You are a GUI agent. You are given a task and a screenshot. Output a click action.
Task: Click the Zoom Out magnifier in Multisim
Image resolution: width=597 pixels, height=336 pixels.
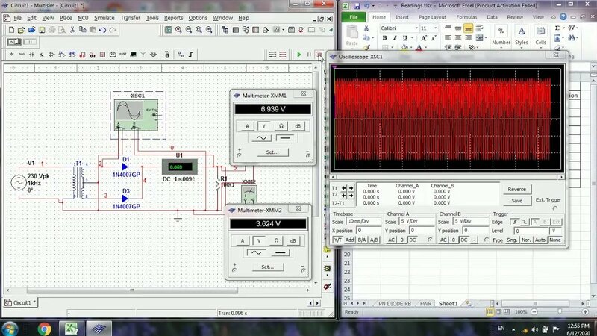coord(189,30)
